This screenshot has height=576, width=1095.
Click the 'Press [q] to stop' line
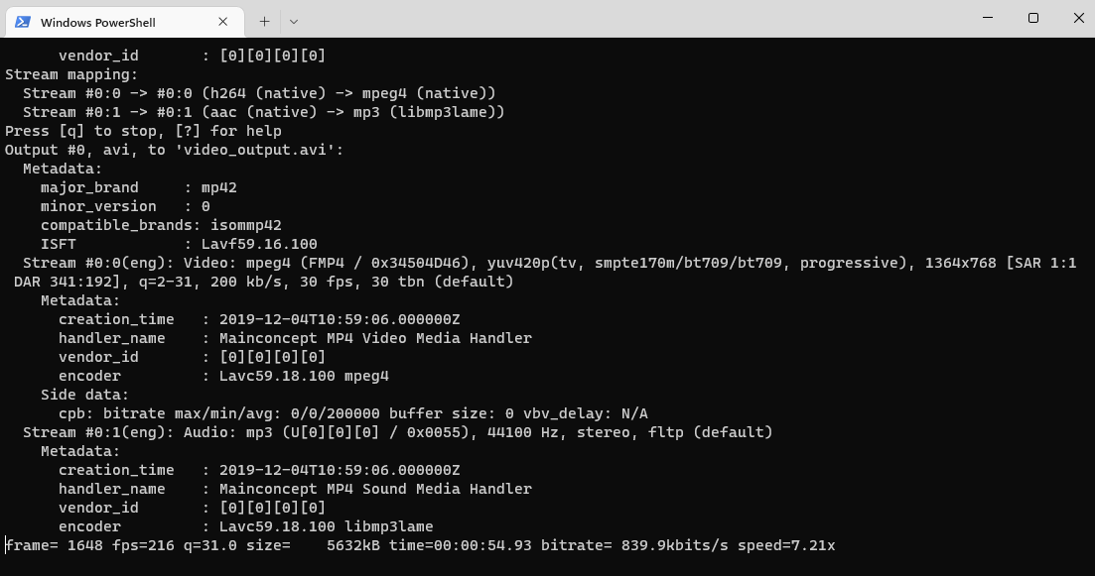143,131
